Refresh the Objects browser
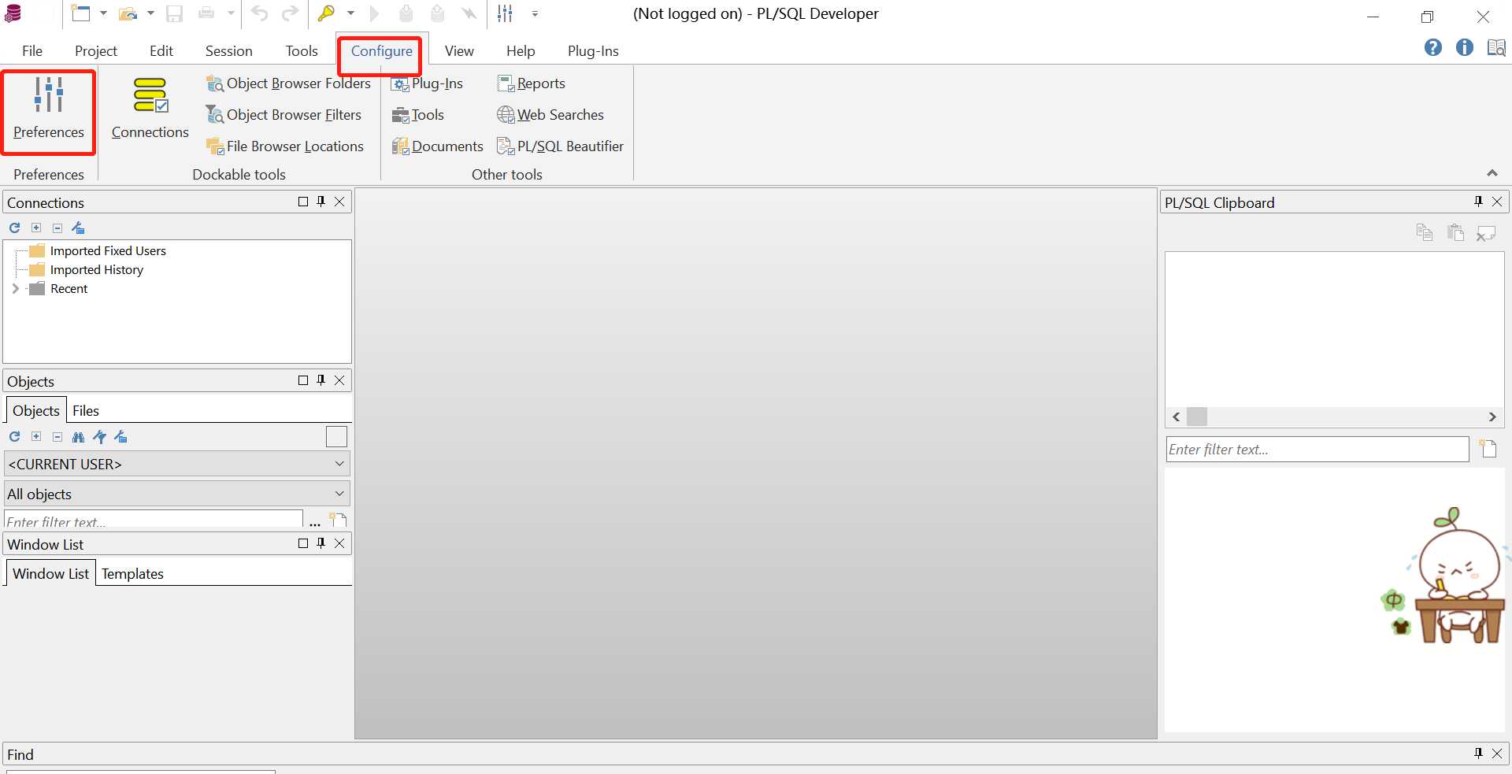This screenshot has width=1512, height=774. click(x=15, y=437)
